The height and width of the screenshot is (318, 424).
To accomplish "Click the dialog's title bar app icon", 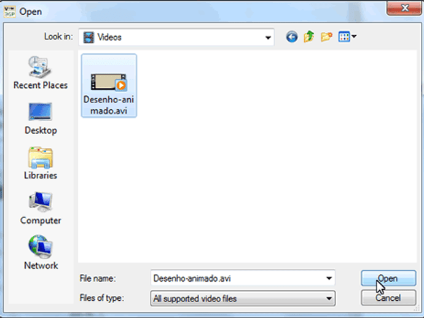I will (9, 12).
